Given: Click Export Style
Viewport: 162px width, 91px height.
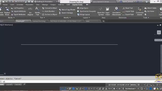Looking at the screenshot, I should coord(128,15).
